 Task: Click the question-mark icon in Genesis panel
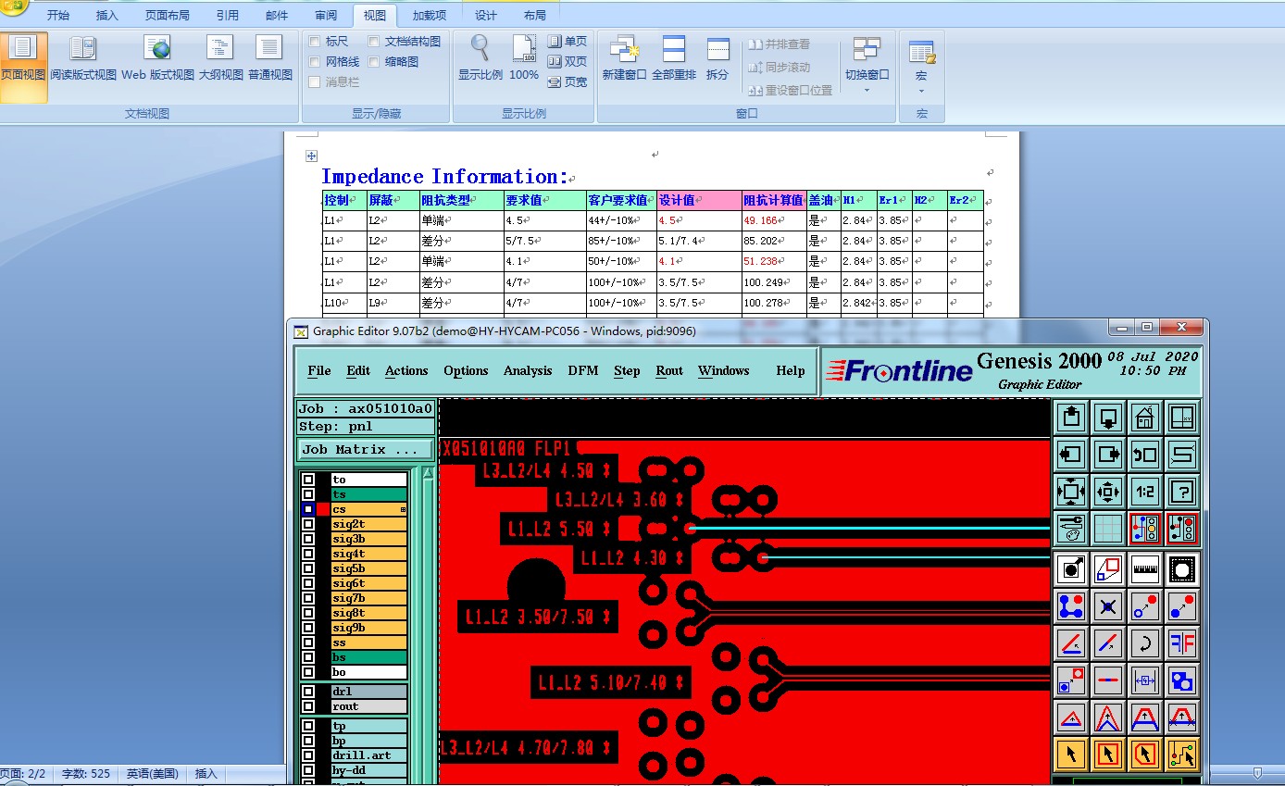pos(1182,492)
